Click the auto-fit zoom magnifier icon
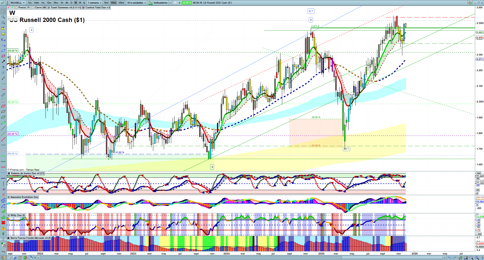484x260 pixels. (x=466, y=258)
